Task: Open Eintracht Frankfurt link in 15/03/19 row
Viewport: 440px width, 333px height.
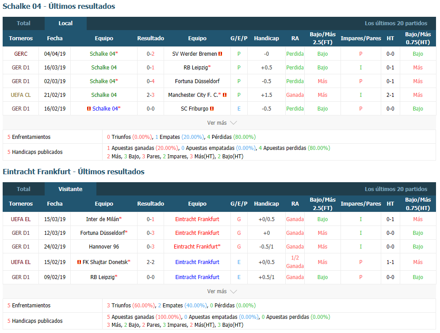Action: (x=197, y=219)
